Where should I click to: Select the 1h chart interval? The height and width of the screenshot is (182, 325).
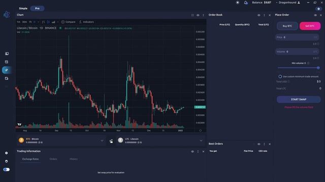(30, 22)
